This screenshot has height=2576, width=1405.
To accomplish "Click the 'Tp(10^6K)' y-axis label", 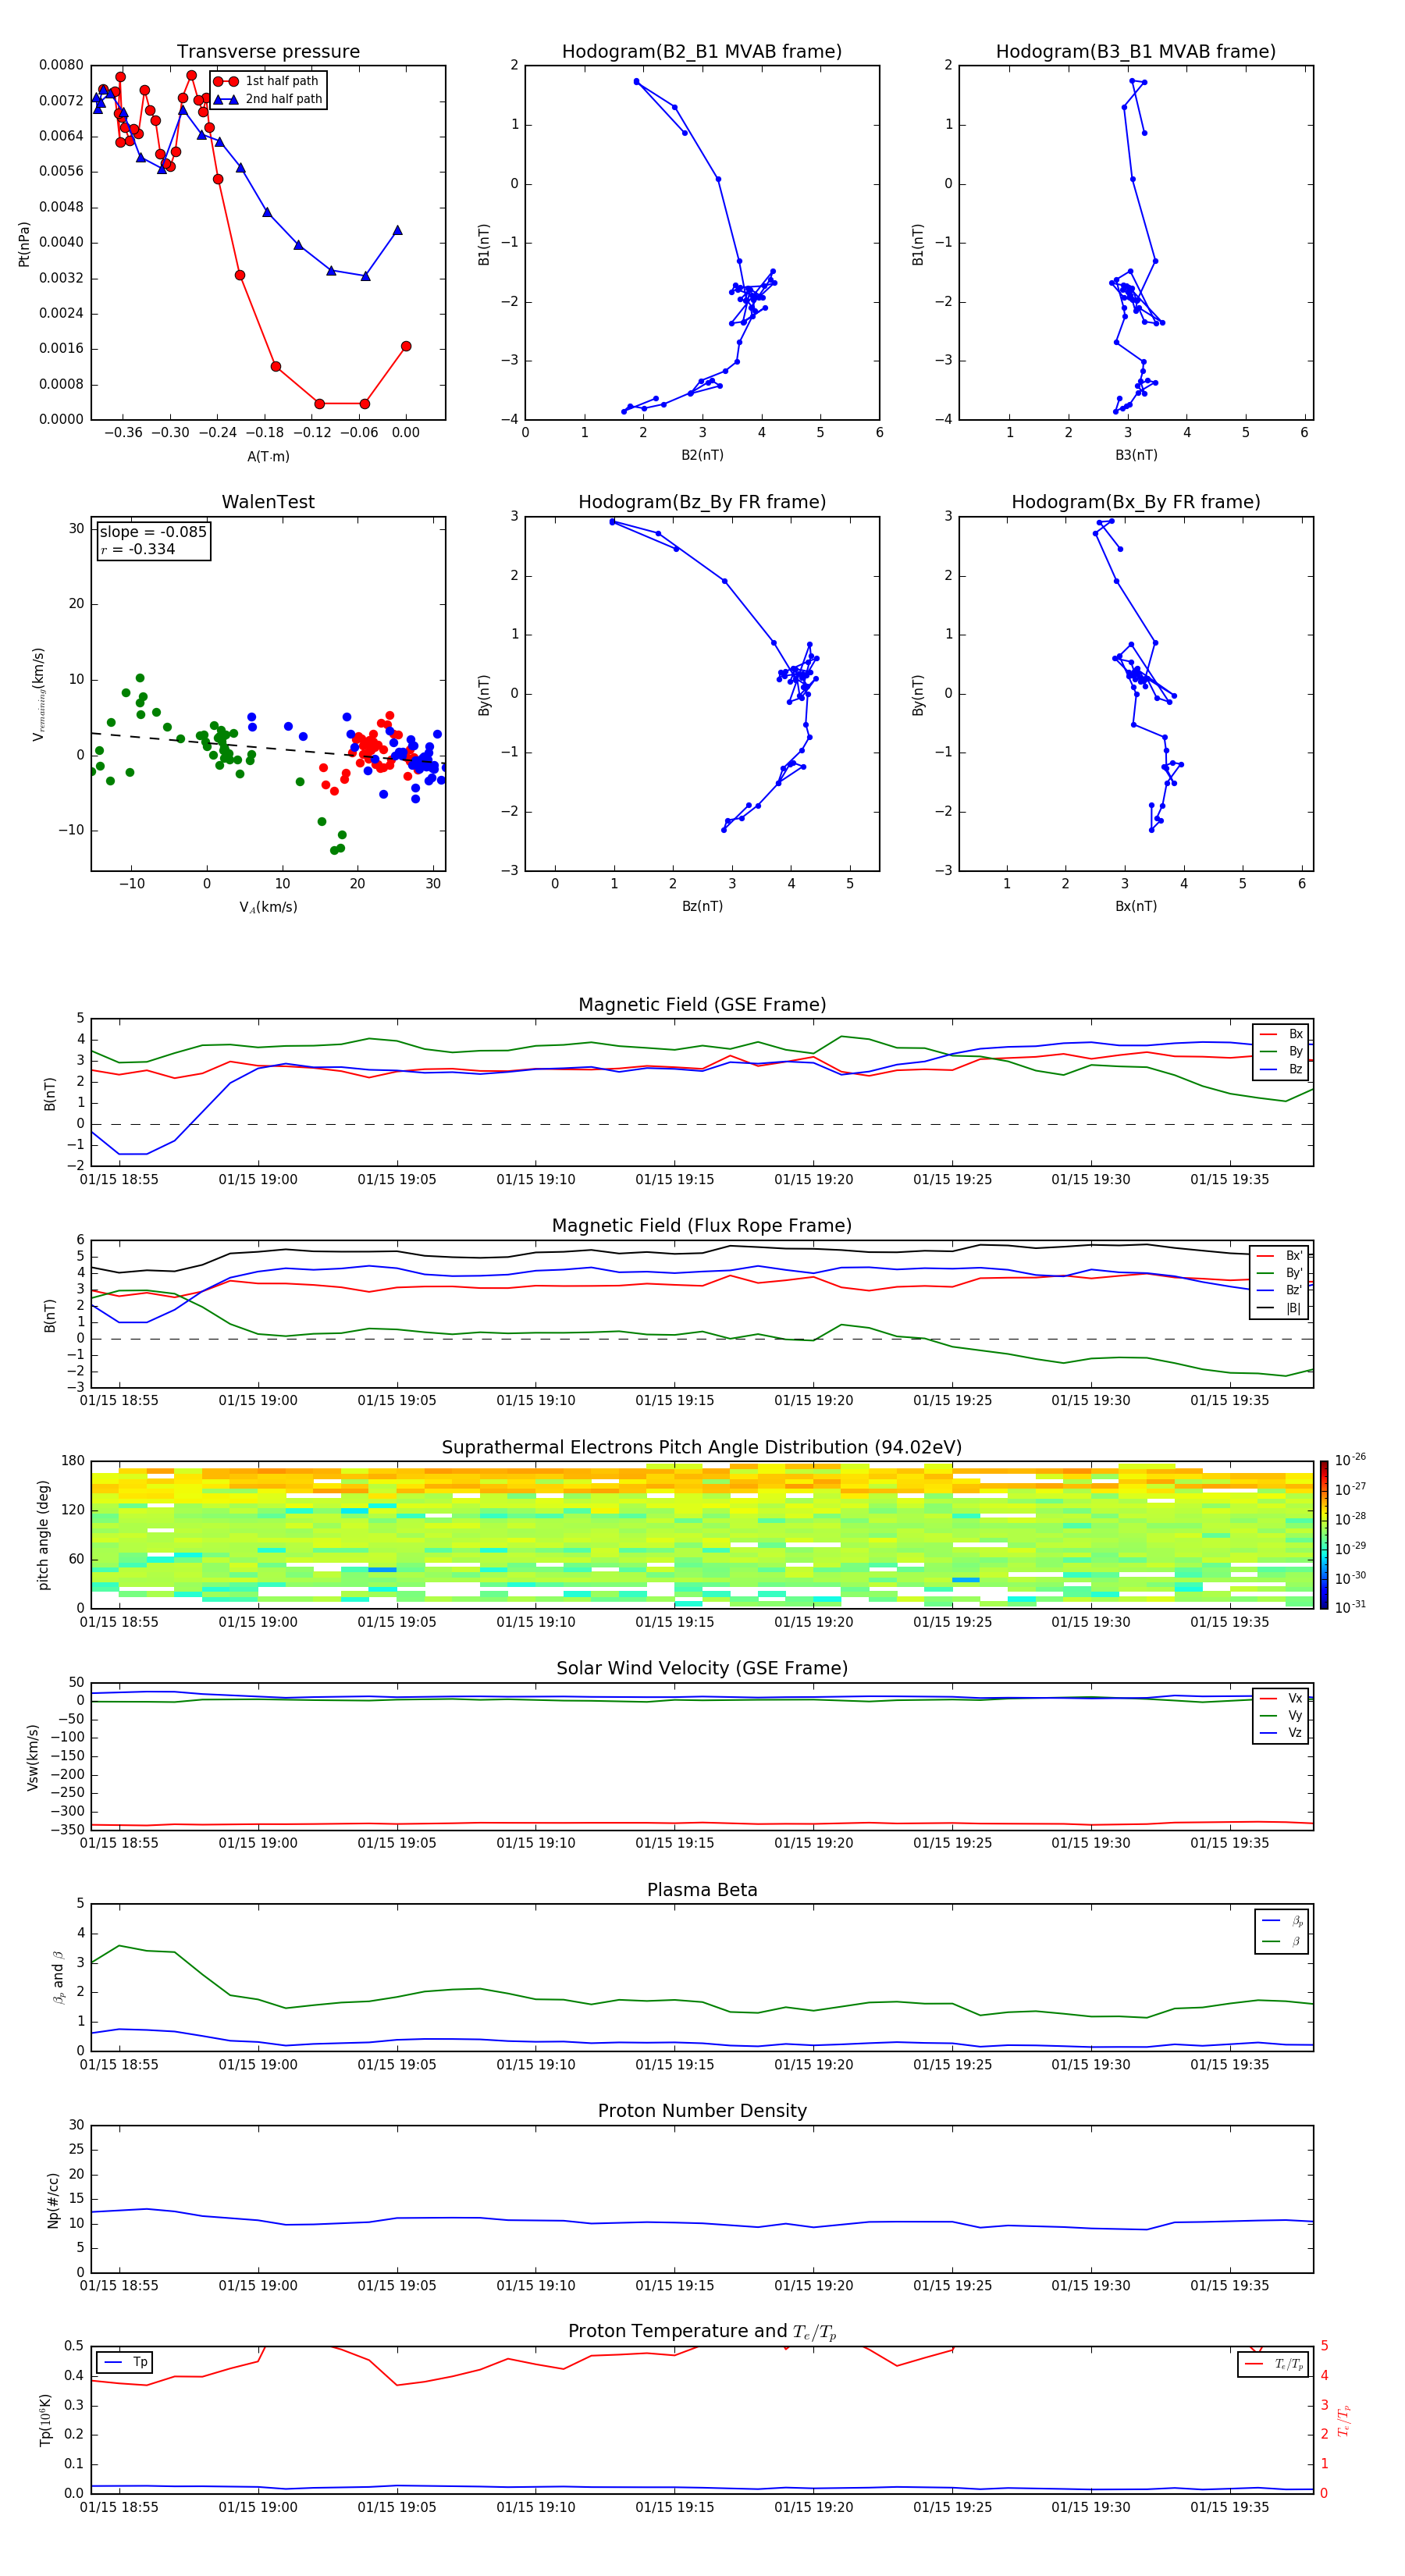I will 45,2420.
